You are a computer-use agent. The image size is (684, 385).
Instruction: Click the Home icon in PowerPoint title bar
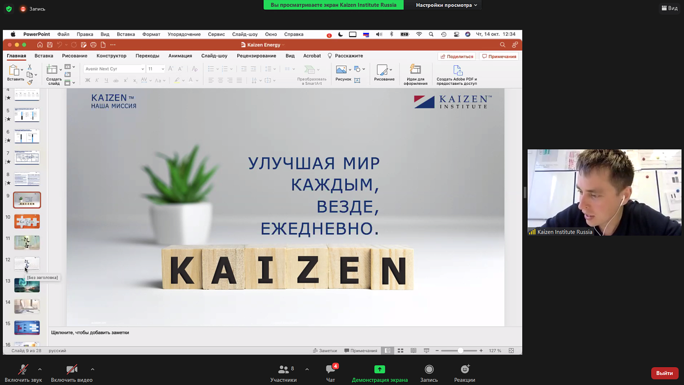click(x=40, y=45)
